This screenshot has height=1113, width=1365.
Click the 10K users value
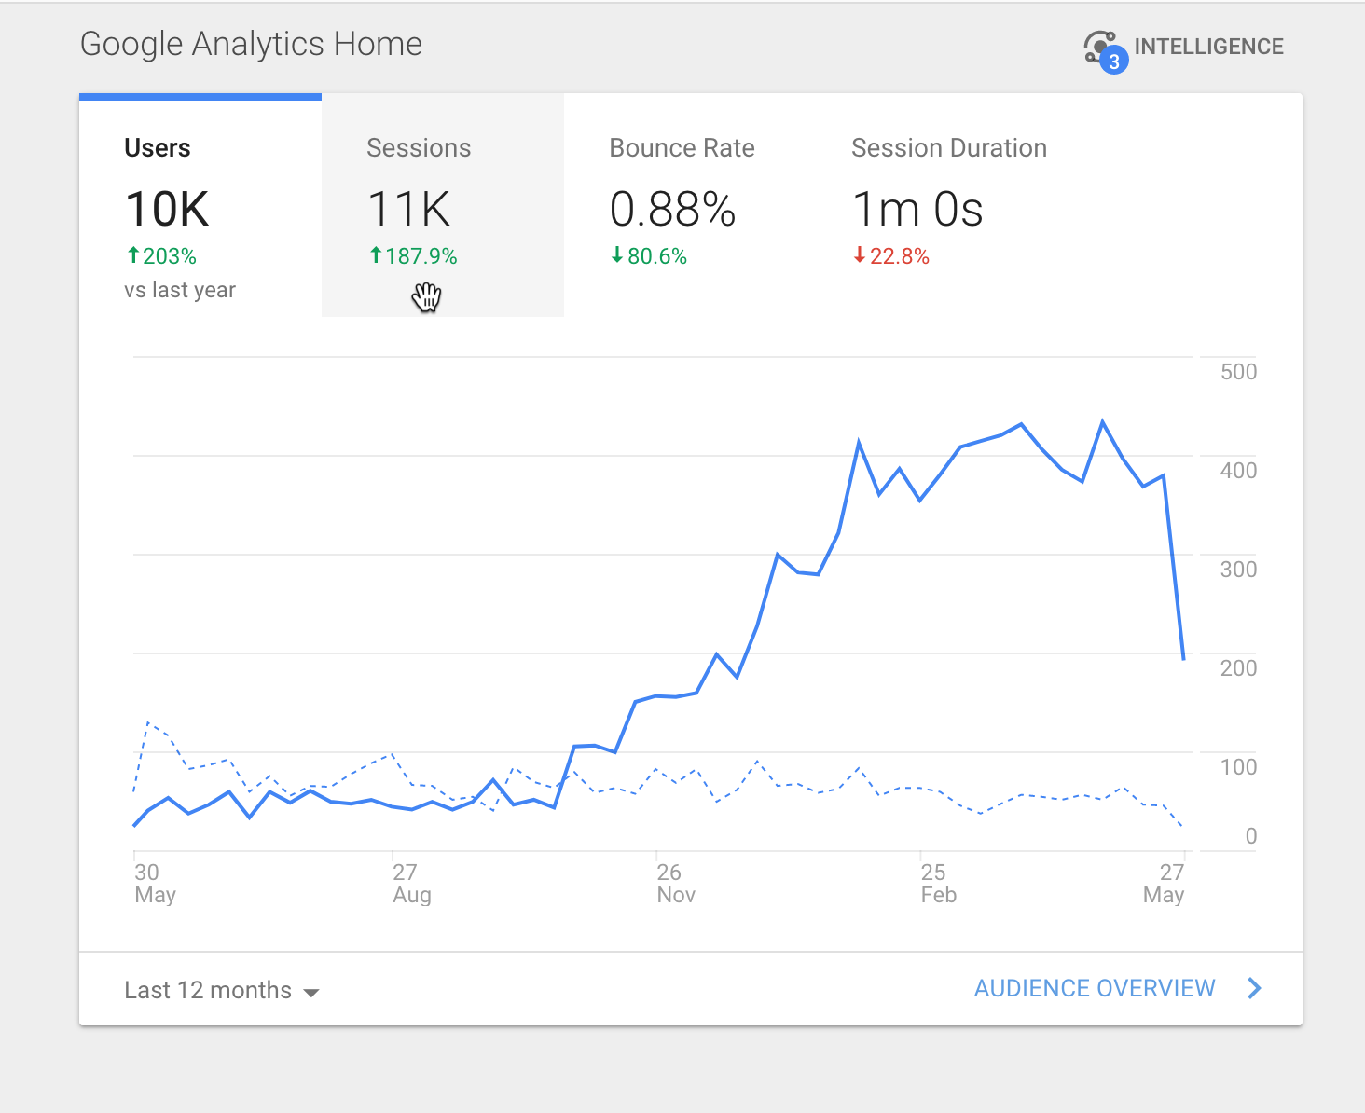point(167,209)
